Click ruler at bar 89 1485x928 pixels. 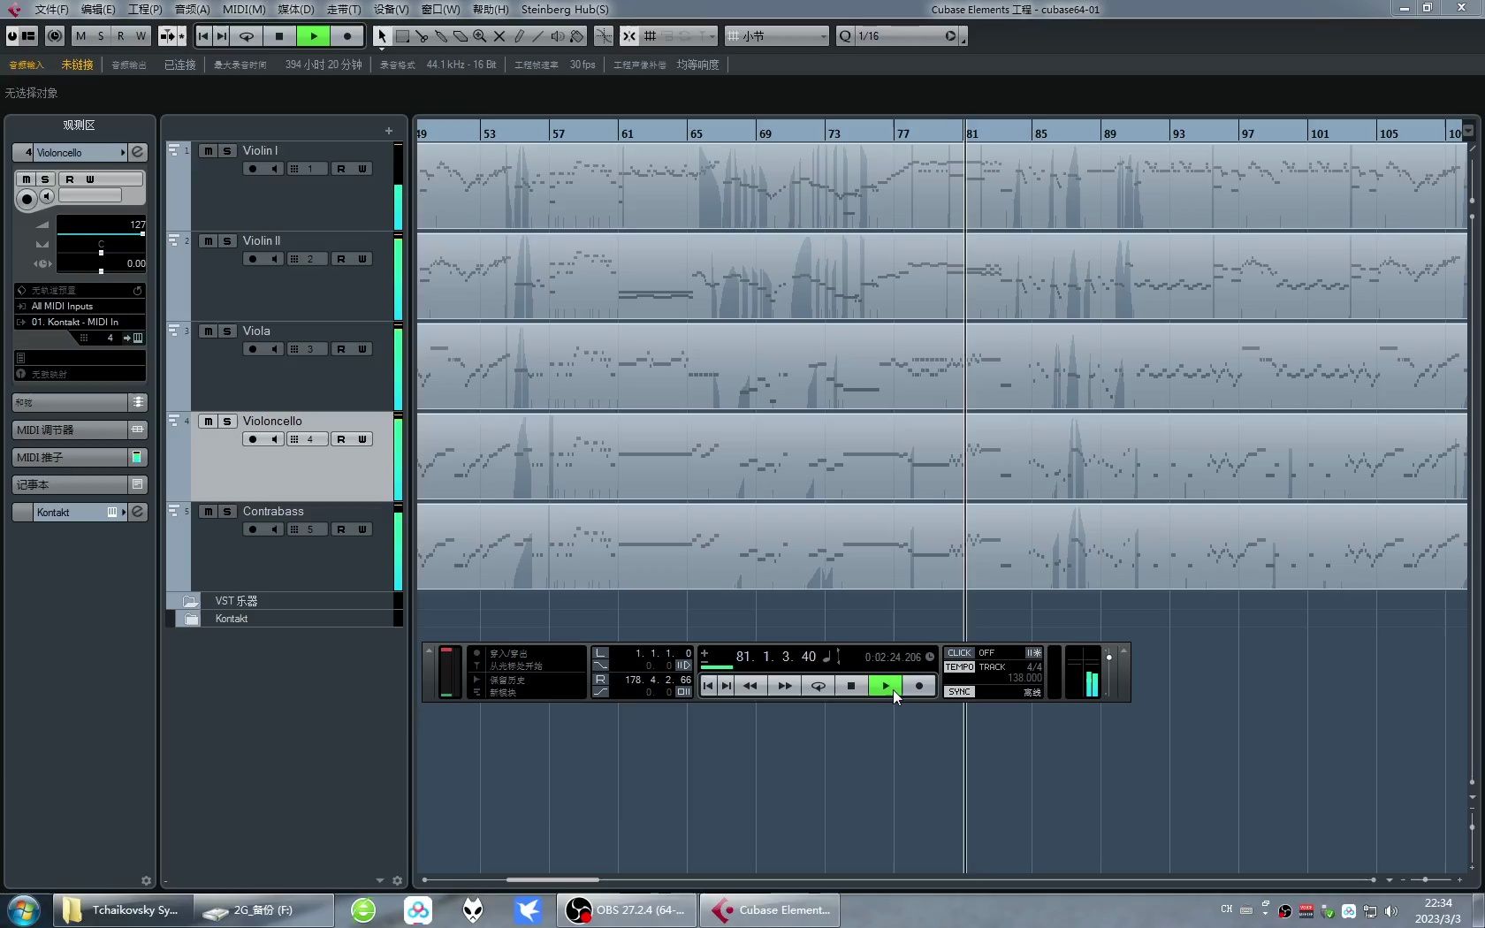(x=1111, y=133)
